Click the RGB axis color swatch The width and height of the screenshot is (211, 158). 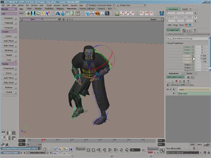(188, 25)
